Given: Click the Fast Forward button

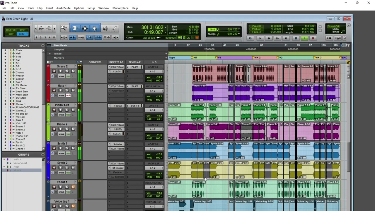Looking at the screenshot, I should point(277,38).
